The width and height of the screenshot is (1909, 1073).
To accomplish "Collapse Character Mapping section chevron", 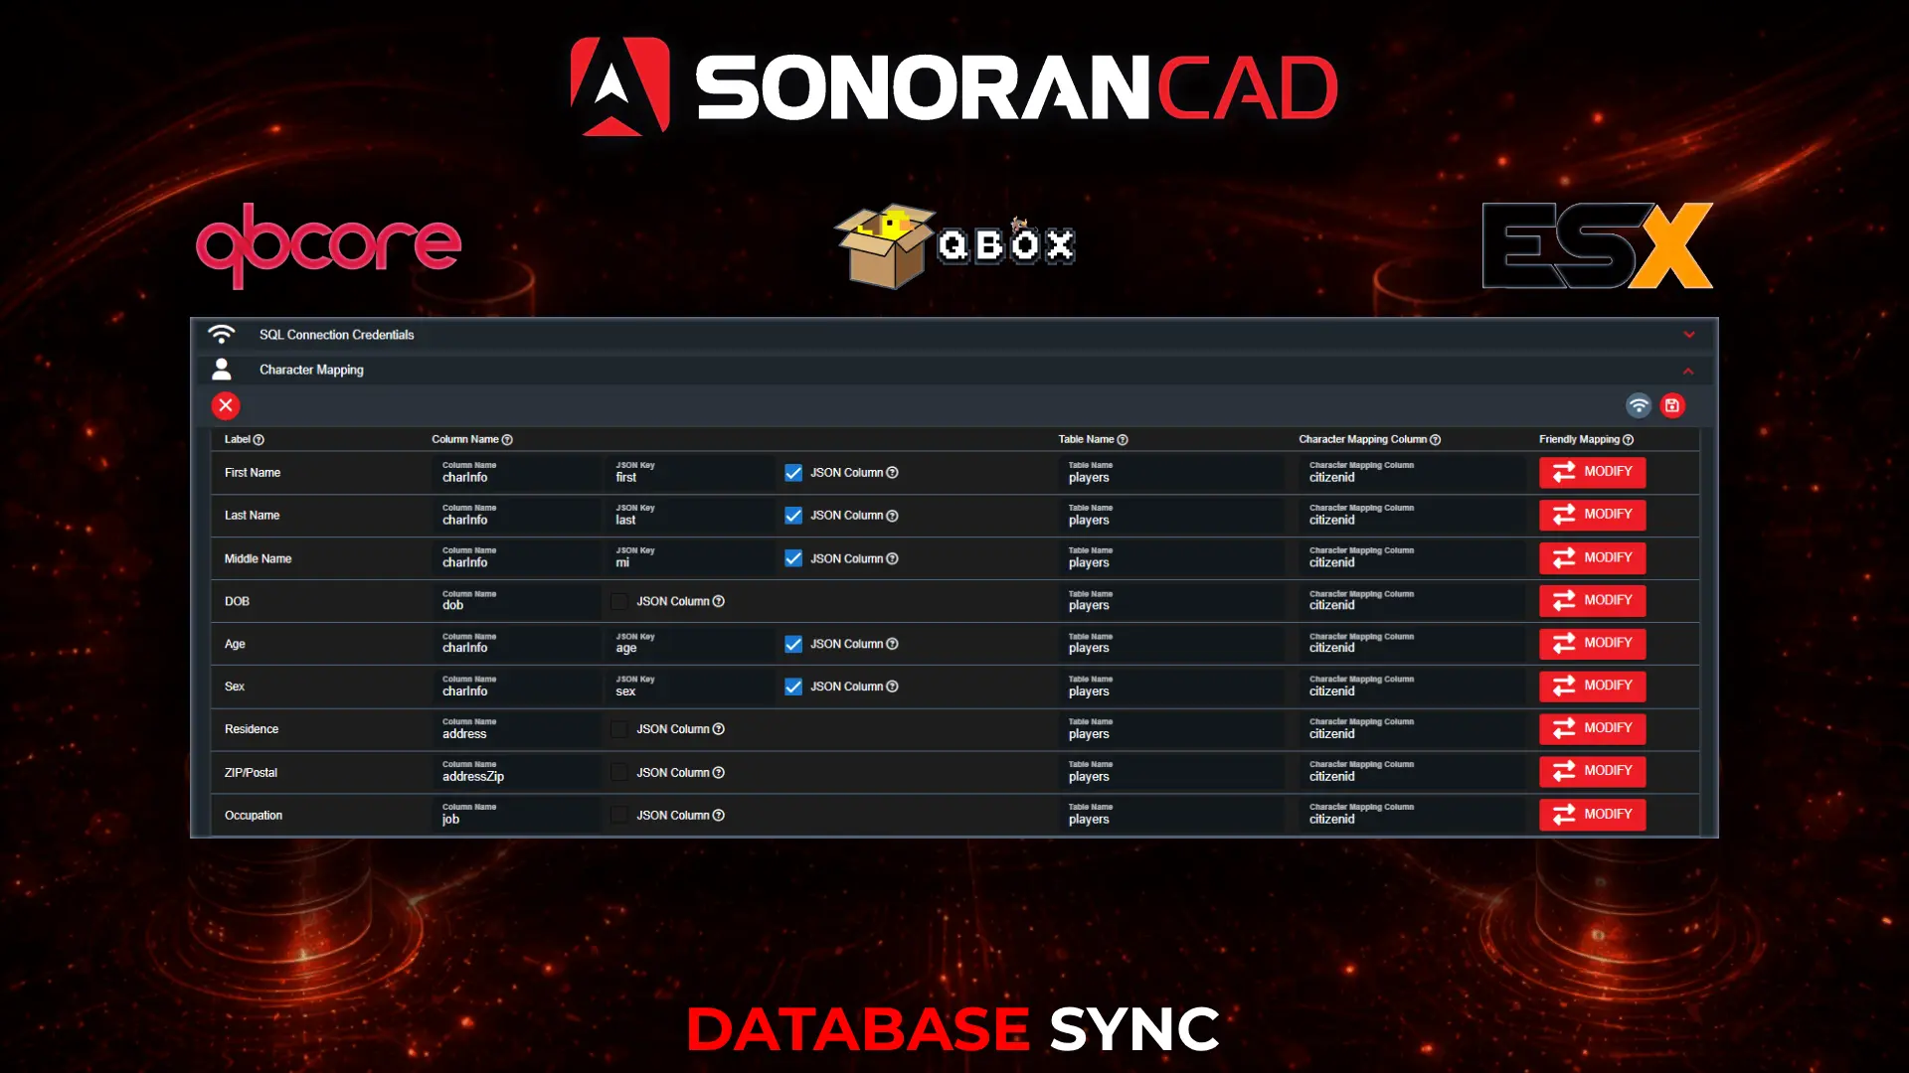I will tap(1688, 371).
